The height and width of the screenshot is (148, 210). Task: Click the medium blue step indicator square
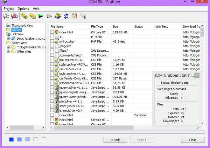tap(19, 140)
